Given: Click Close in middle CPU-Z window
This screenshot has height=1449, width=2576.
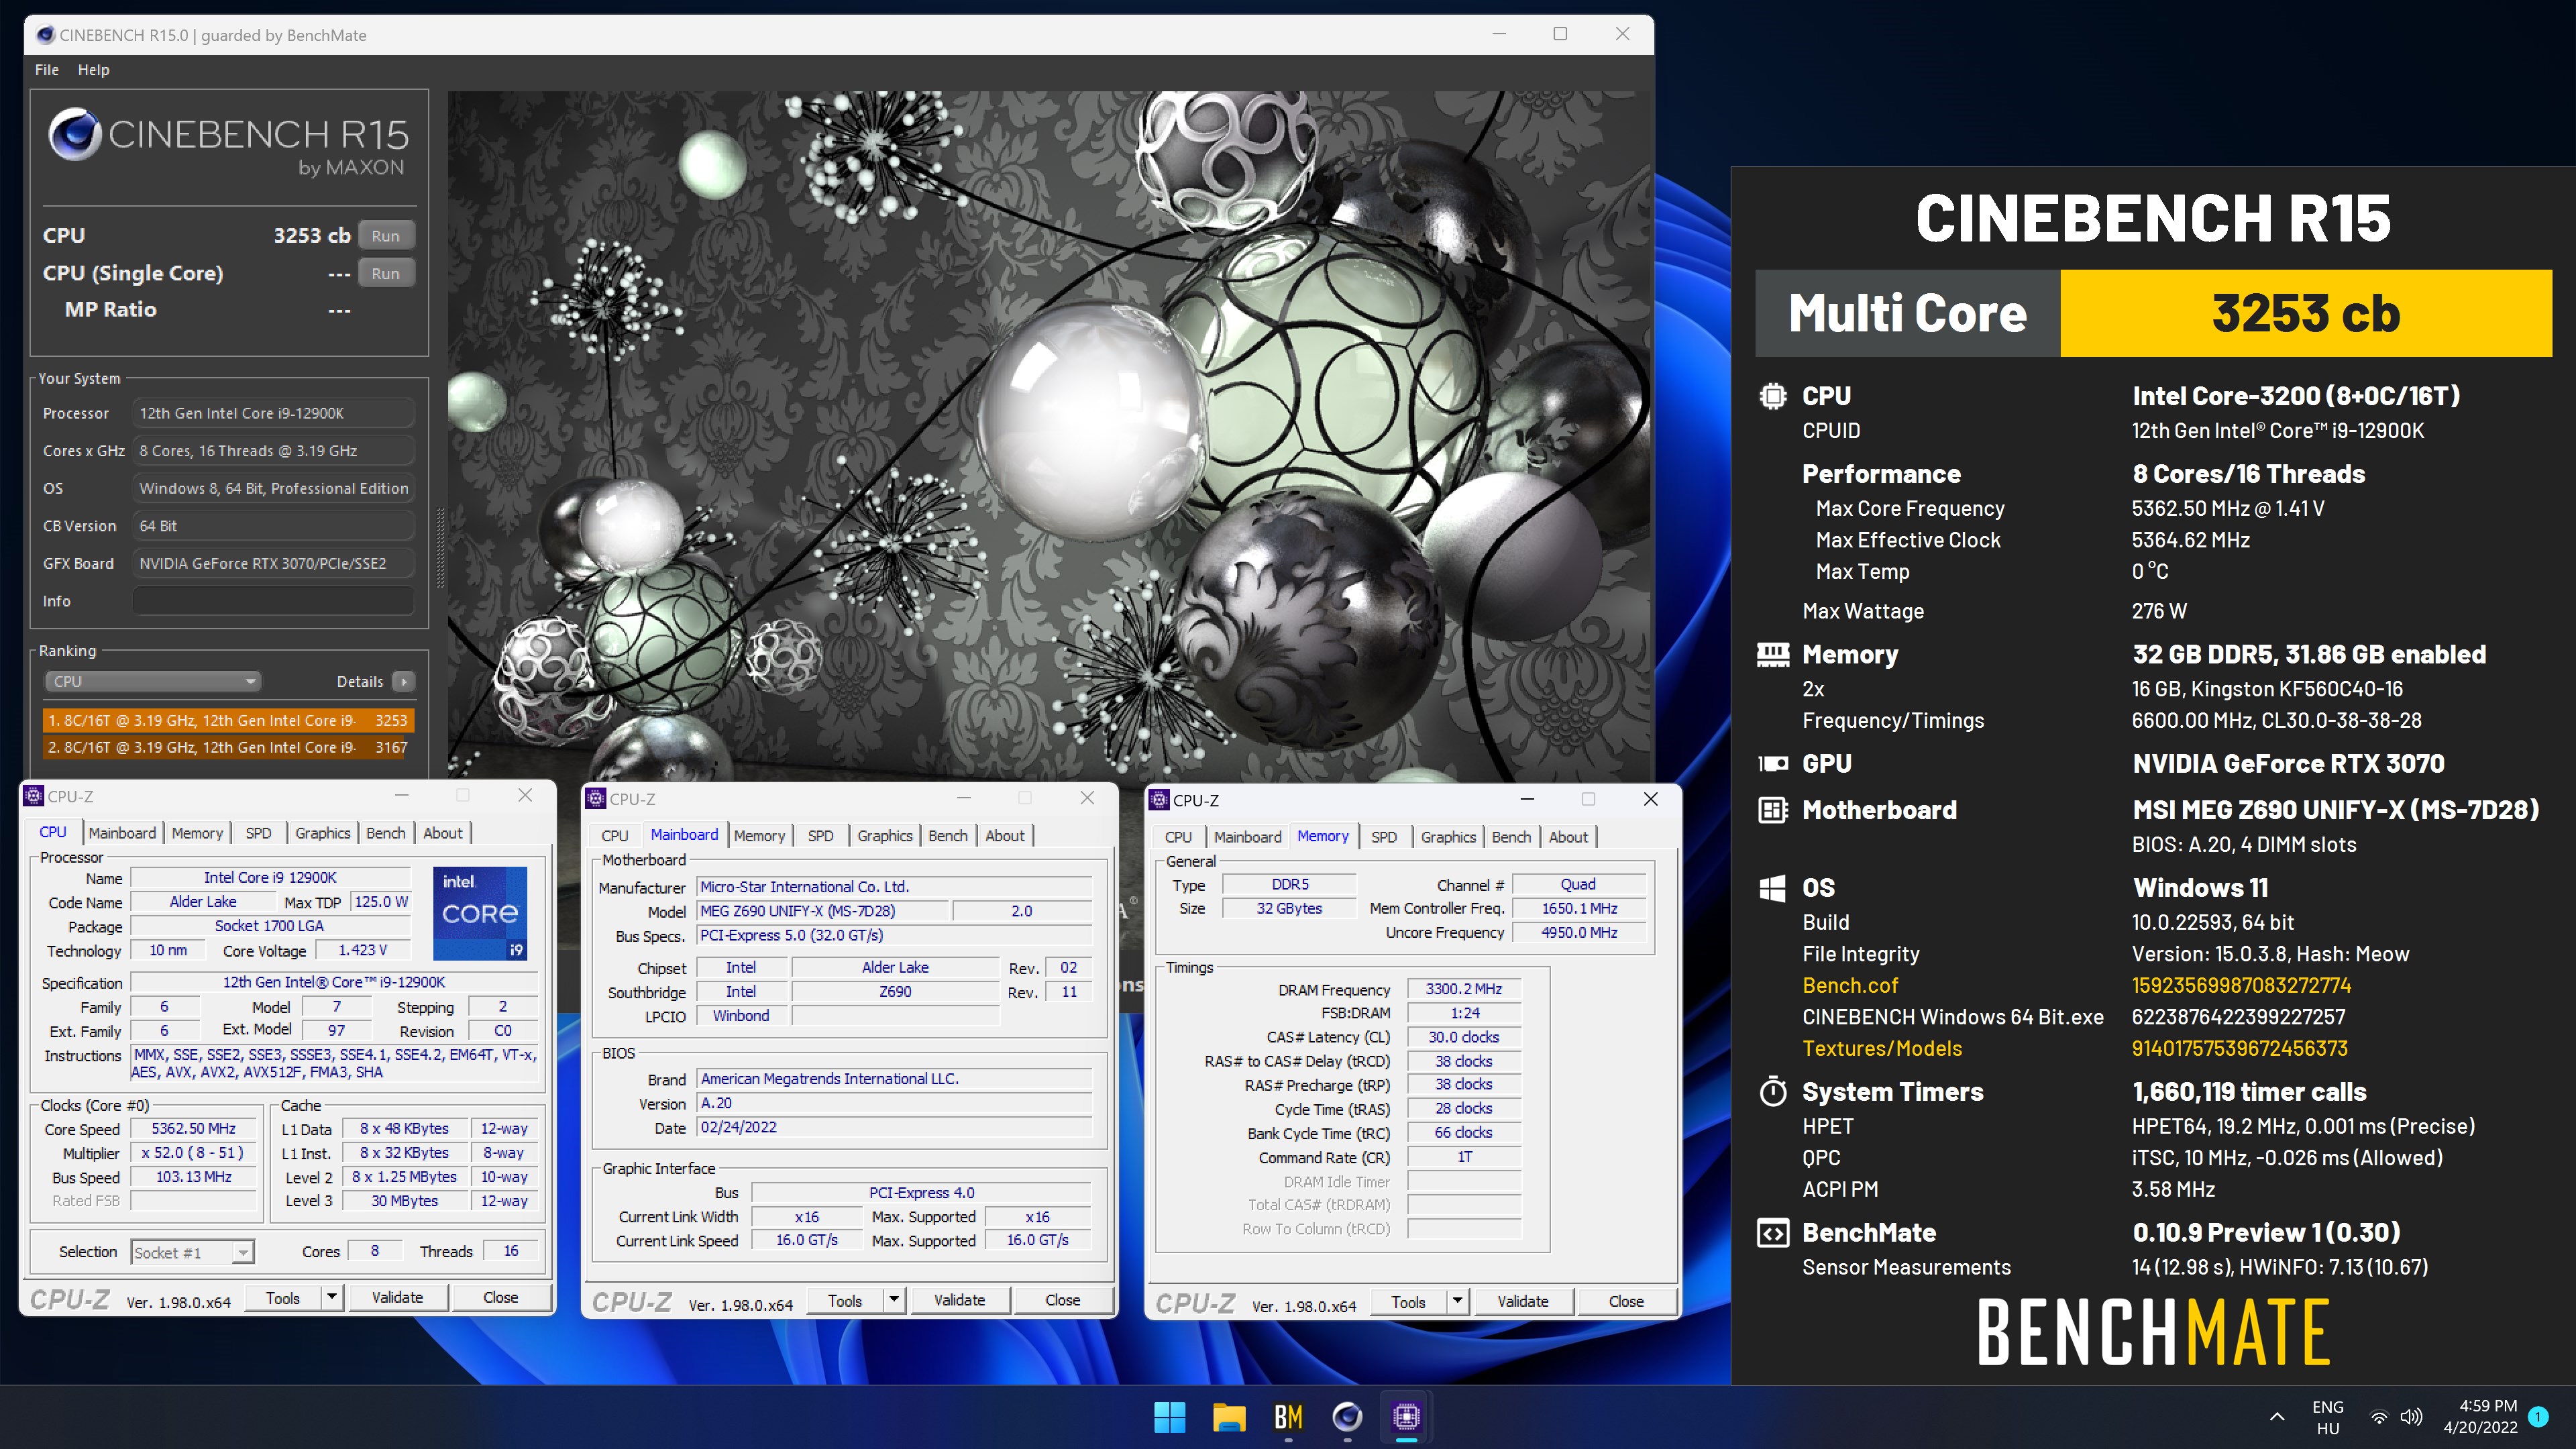Looking at the screenshot, I should tap(1062, 1300).
